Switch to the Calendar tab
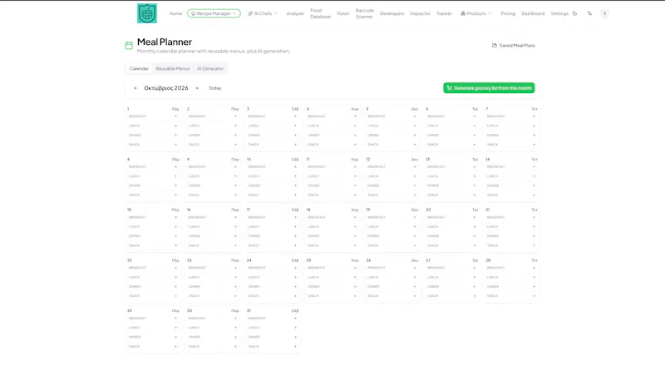This screenshot has height=371, width=665. point(139,68)
